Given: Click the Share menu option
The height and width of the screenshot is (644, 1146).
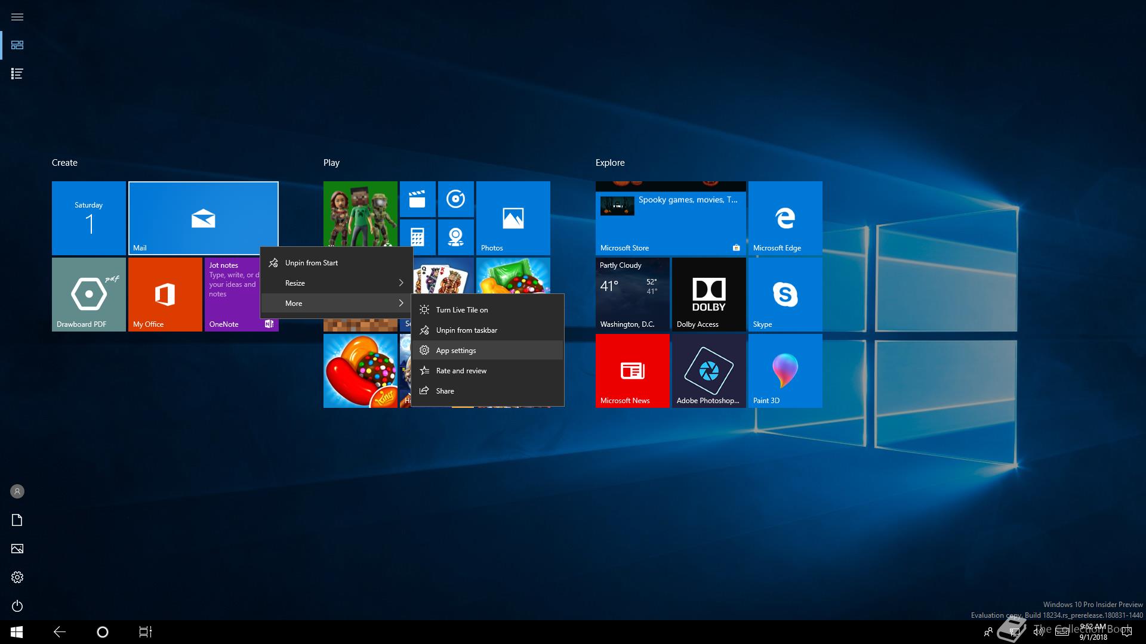Looking at the screenshot, I should 445,391.
